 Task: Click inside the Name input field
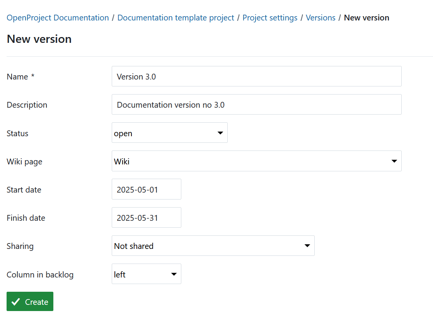click(256, 76)
